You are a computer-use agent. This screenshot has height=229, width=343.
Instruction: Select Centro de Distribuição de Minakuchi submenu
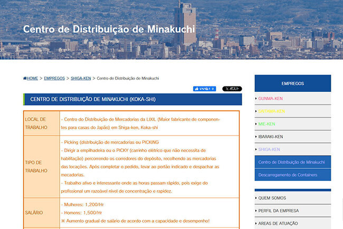tap(292, 161)
